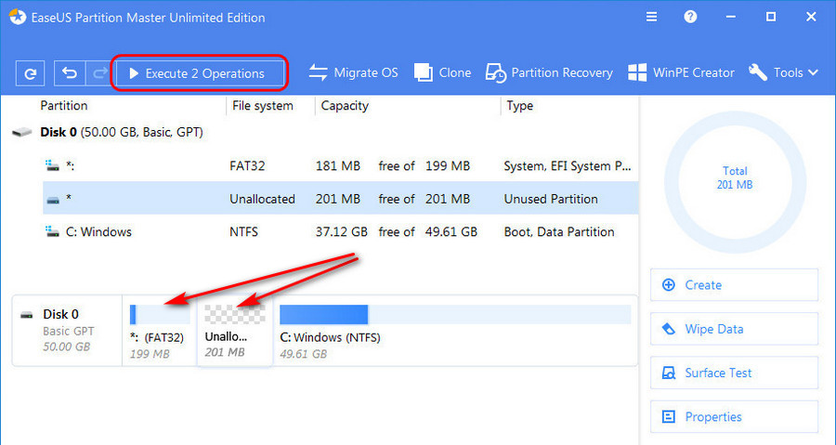Select the C: Windows (NTFS) block in disk map
836x445 pixels.
click(455, 331)
